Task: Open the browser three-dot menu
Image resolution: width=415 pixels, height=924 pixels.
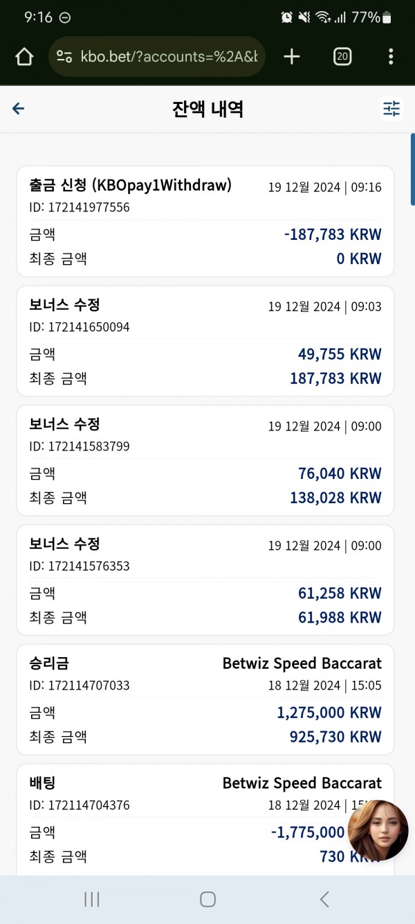Action: (391, 57)
